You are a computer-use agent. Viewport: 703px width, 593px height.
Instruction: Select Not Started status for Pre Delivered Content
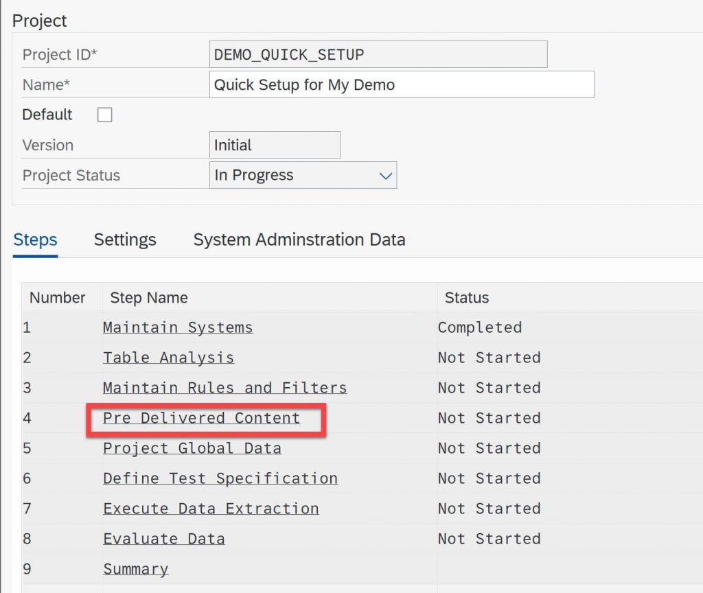(x=489, y=418)
